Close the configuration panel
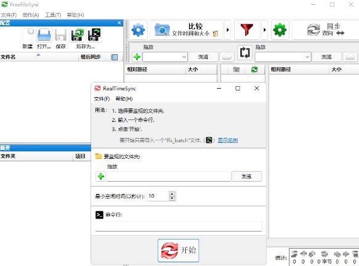The height and width of the screenshot is (266, 359). 119,23
